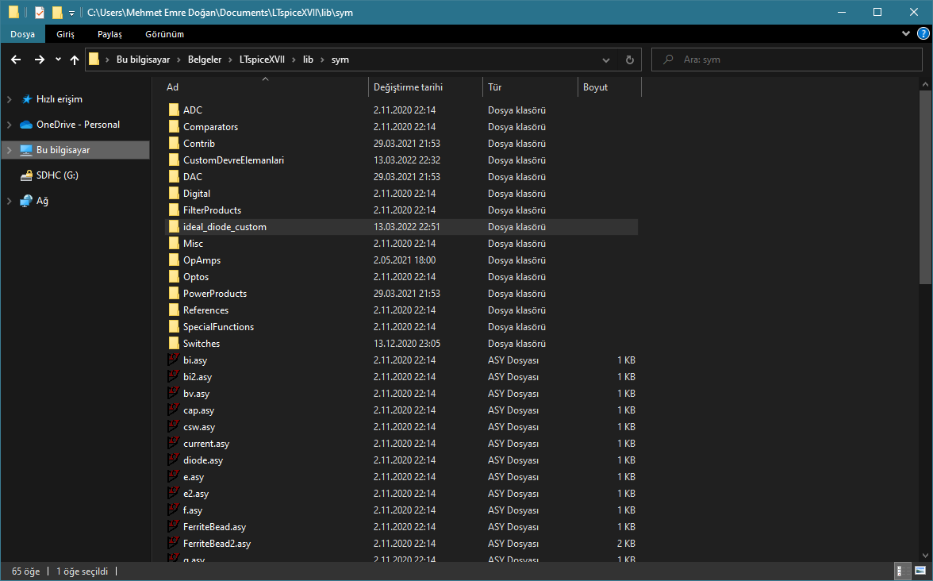Viewport: 933px width, 581px height.
Task: Expand the OneDrive - Personal tree node
Action: click(9, 125)
